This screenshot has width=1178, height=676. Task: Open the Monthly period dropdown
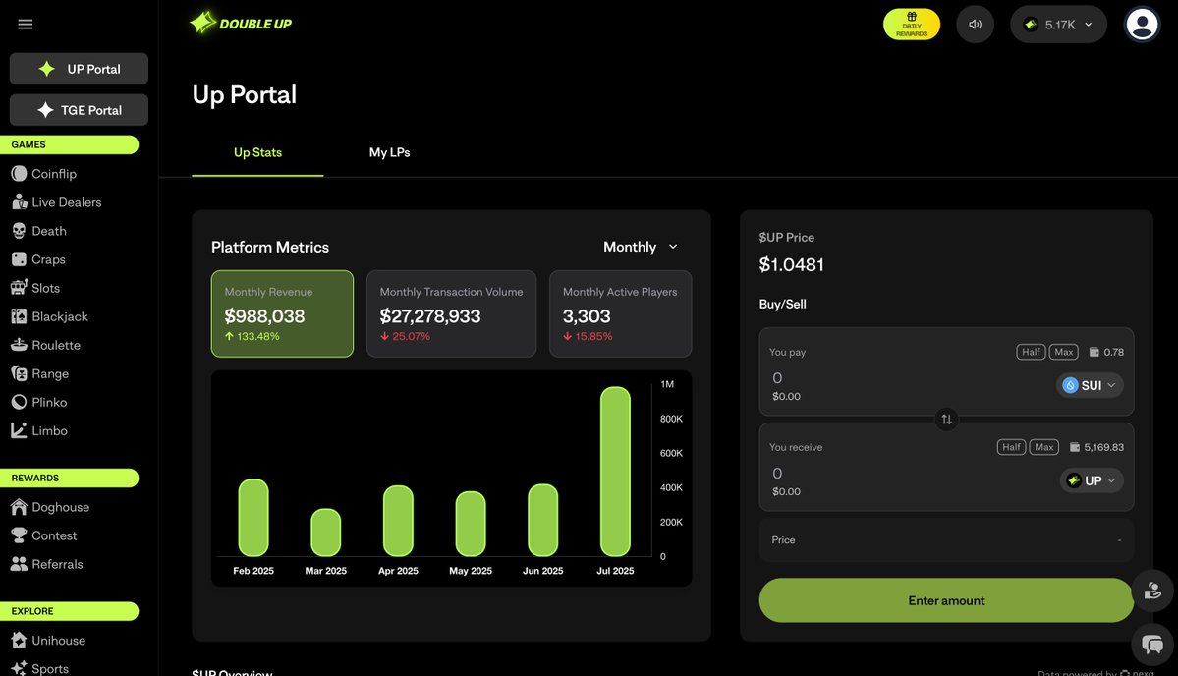tap(640, 247)
